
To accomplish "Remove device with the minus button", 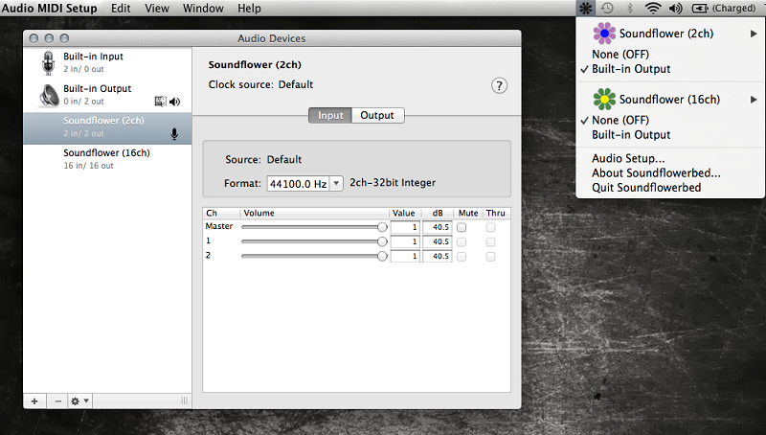I will (58, 401).
